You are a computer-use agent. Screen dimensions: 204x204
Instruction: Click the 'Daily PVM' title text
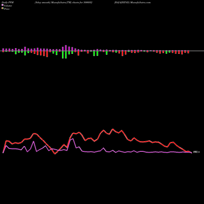[8, 2]
